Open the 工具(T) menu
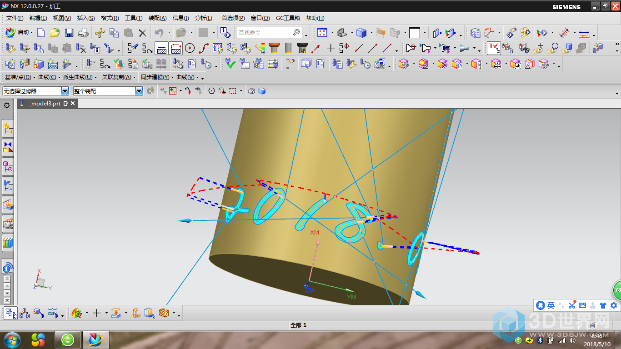Screen dimensions: 621x349 coord(134,18)
